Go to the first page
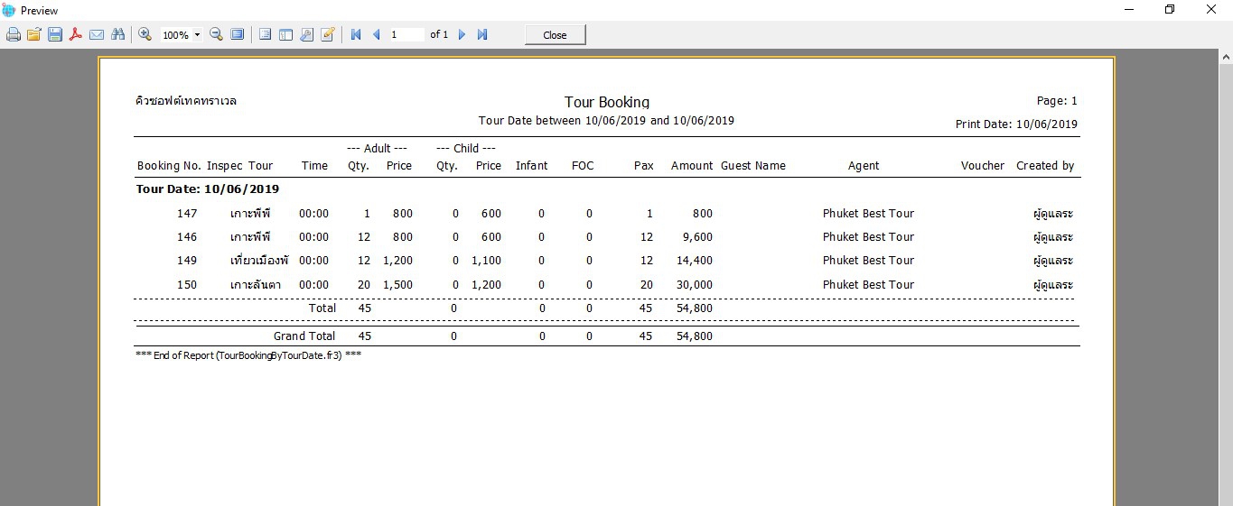 pos(356,34)
